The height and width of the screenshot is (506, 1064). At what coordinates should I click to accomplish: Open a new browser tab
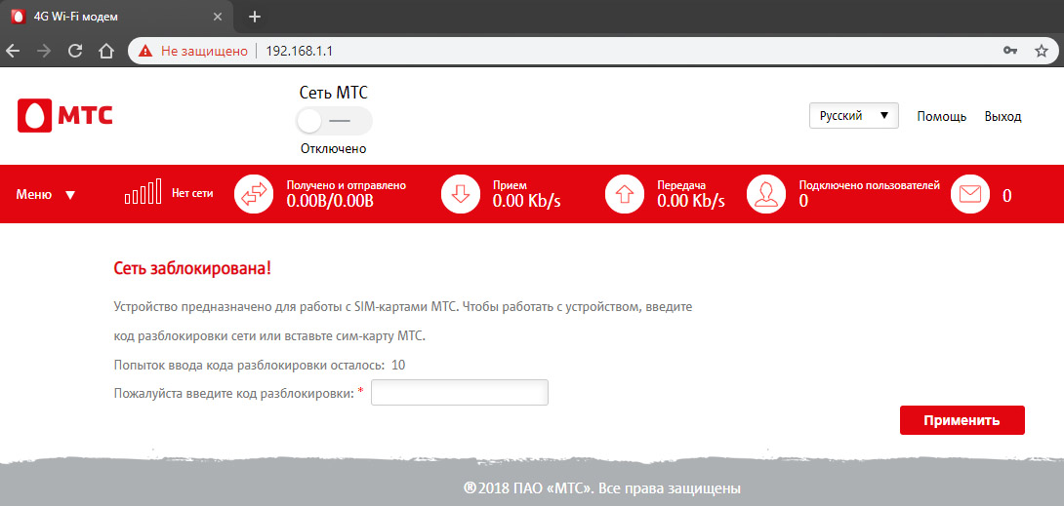tap(255, 17)
